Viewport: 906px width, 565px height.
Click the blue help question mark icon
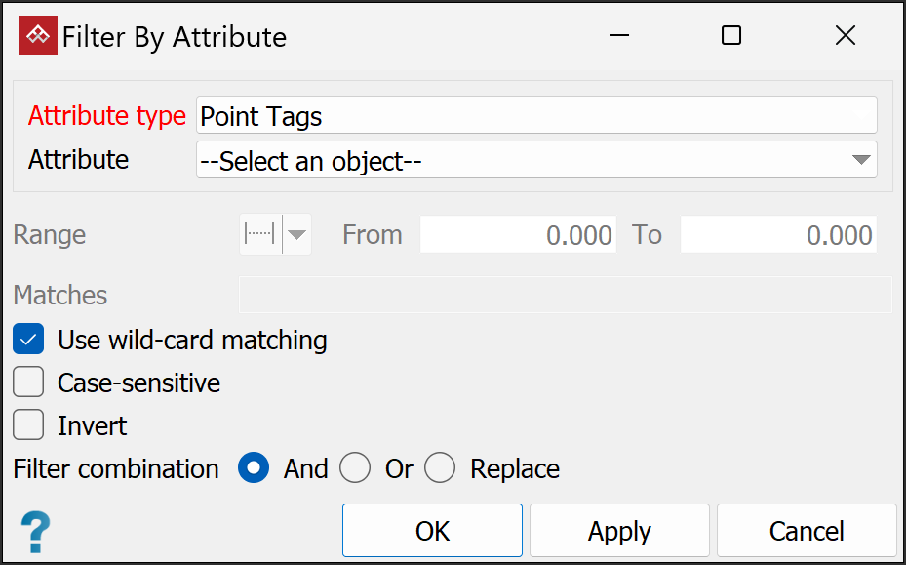click(35, 532)
